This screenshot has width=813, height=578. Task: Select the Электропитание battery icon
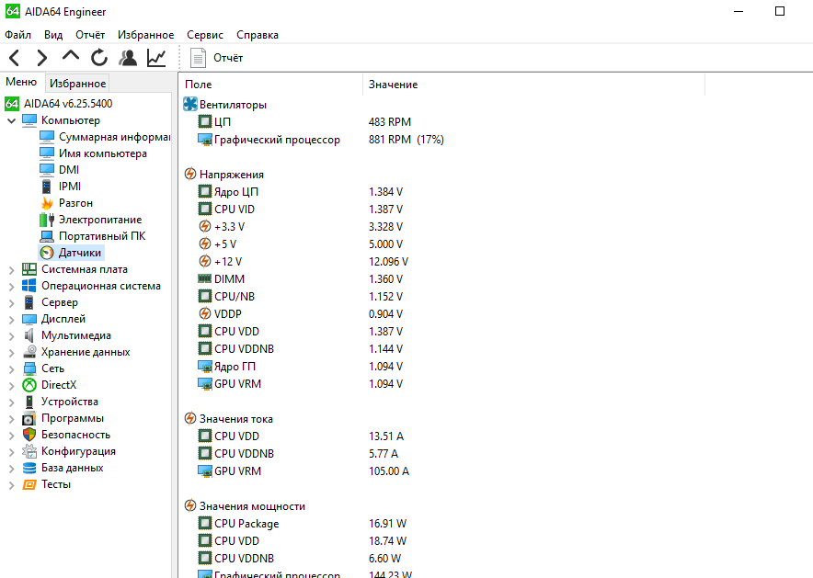tap(47, 220)
